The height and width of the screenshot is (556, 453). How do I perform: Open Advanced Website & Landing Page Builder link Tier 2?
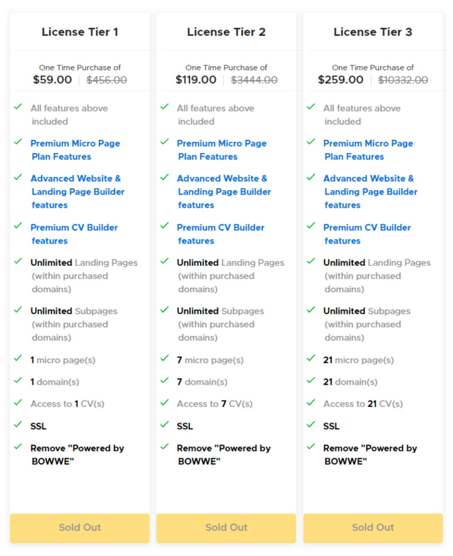224,191
